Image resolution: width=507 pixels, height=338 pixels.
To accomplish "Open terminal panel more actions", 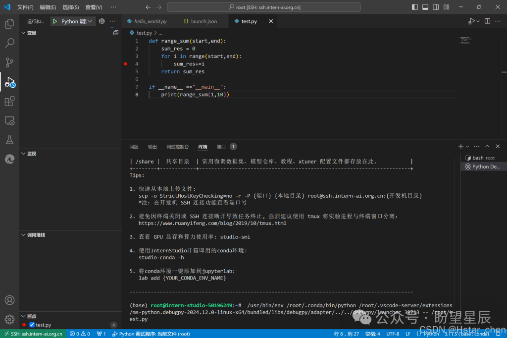I will pyautogui.click(x=477, y=146).
